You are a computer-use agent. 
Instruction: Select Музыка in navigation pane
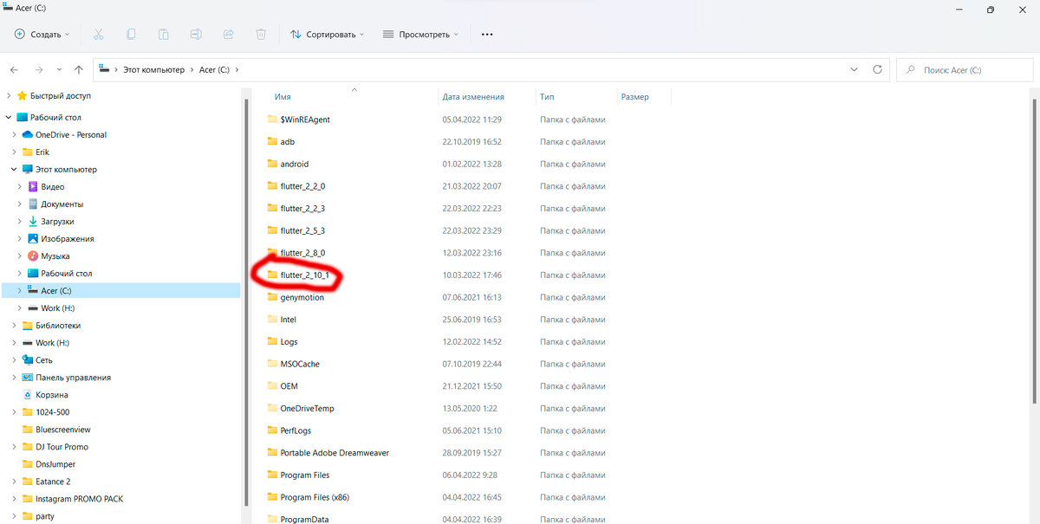(55, 256)
